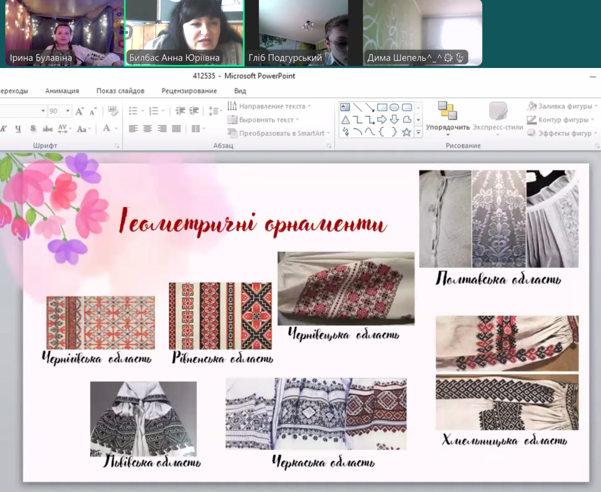The width and height of the screenshot is (601, 492).
Task: Toggle strikethrough formatting (abc)
Action: pos(48,129)
